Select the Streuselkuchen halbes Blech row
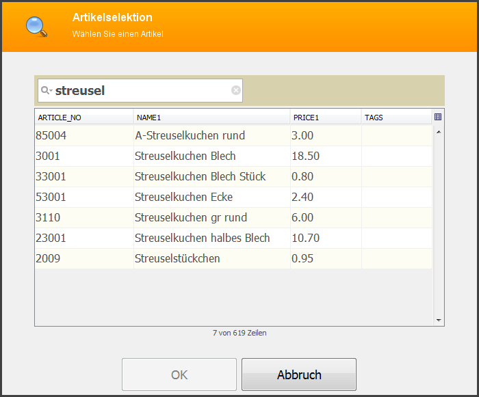 coord(233,238)
